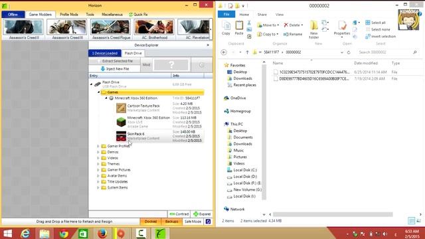Close the Device Explorer panel
425x239 pixels.
pos(208,45)
